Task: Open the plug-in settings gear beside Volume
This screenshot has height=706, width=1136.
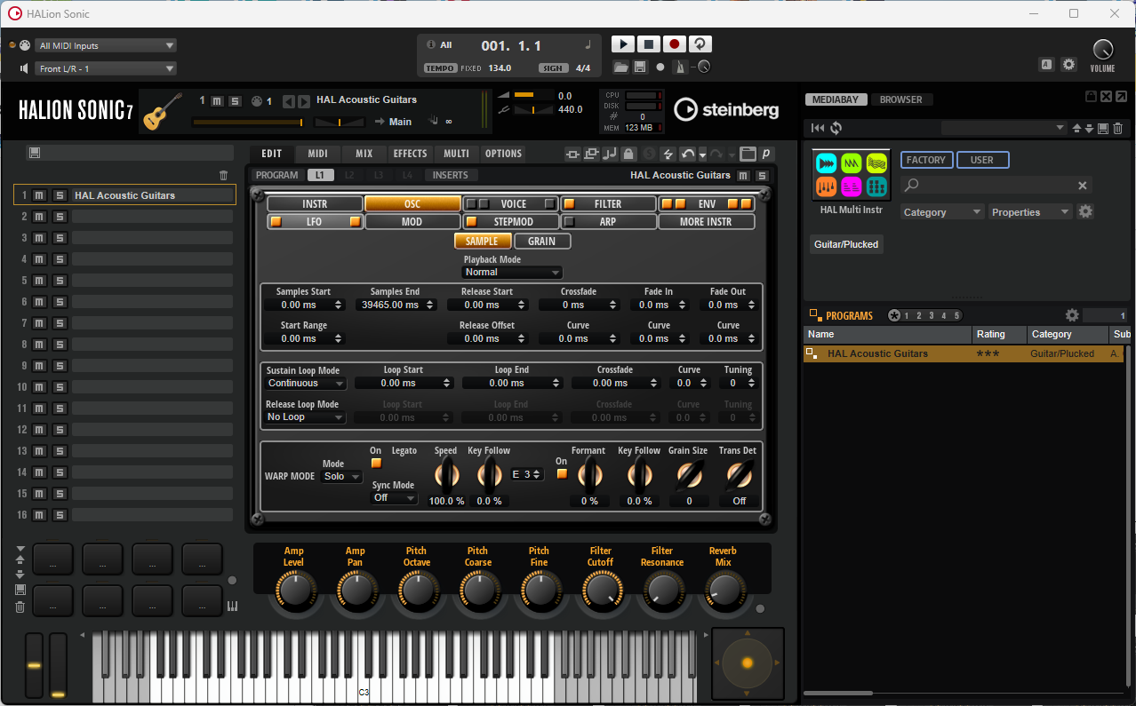Action: [1068, 64]
